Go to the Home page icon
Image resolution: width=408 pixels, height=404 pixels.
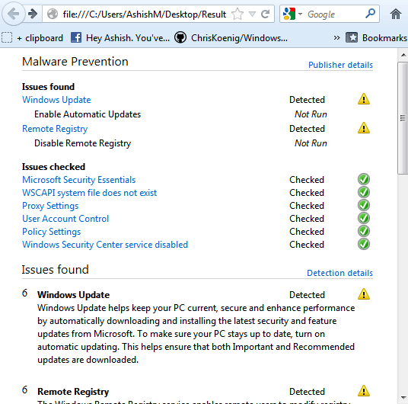(396, 14)
